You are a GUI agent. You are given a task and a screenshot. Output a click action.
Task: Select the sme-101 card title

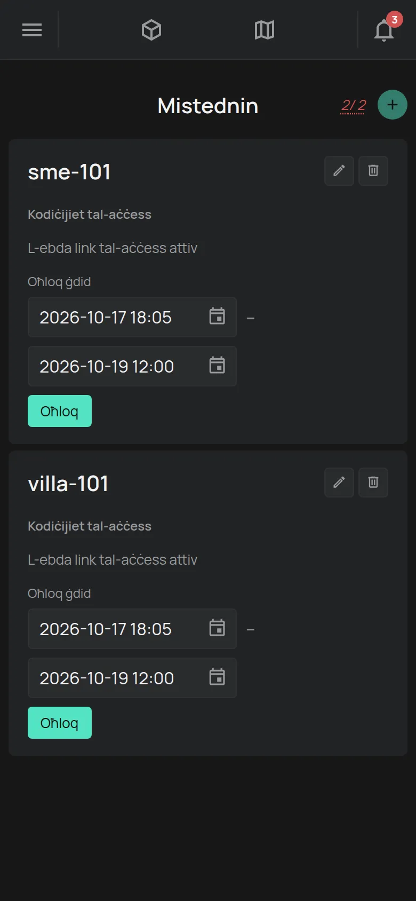[69, 172]
